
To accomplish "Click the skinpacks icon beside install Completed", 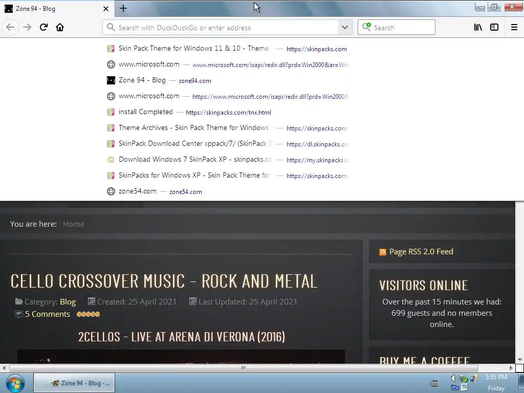I will [x=111, y=112].
